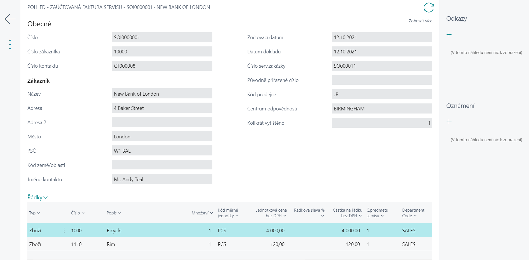Click Číslo serv.zakázky field SO000011
529x260 pixels.
click(x=382, y=66)
